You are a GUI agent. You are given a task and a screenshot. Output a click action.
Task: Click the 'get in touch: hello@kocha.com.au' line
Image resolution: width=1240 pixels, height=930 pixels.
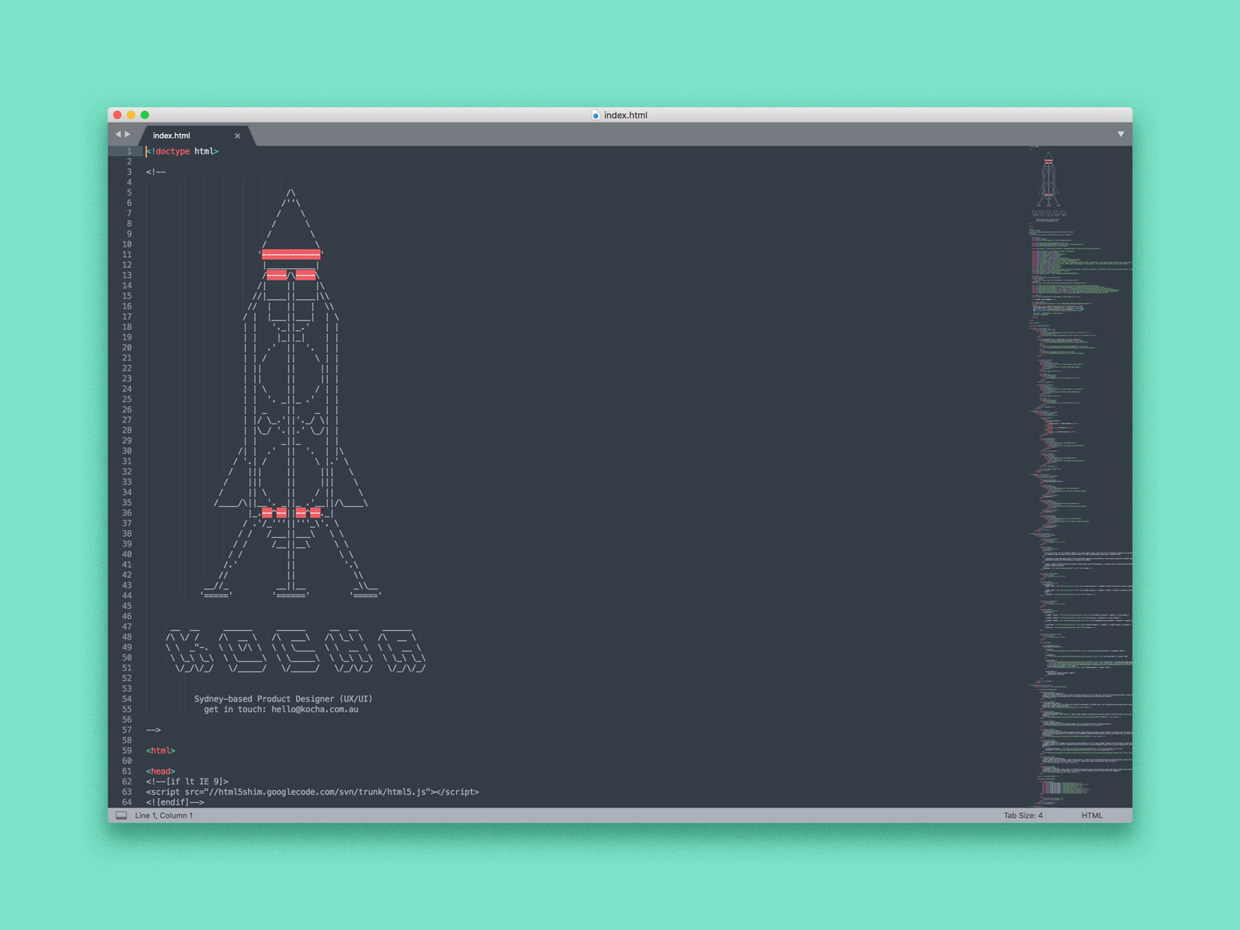281,709
